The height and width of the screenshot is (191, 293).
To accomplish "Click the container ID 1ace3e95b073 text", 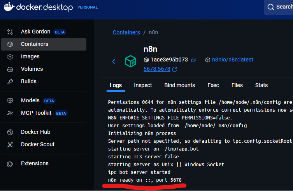I will (x=169, y=60).
